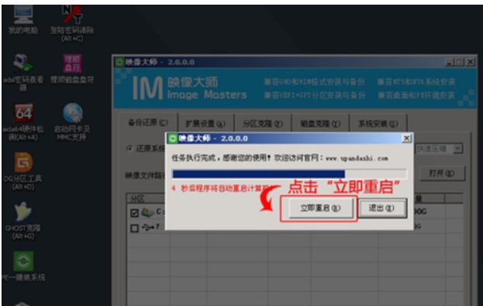Open the 我的电脑 desktop icon
The width and height of the screenshot is (483, 306).
click(x=23, y=19)
